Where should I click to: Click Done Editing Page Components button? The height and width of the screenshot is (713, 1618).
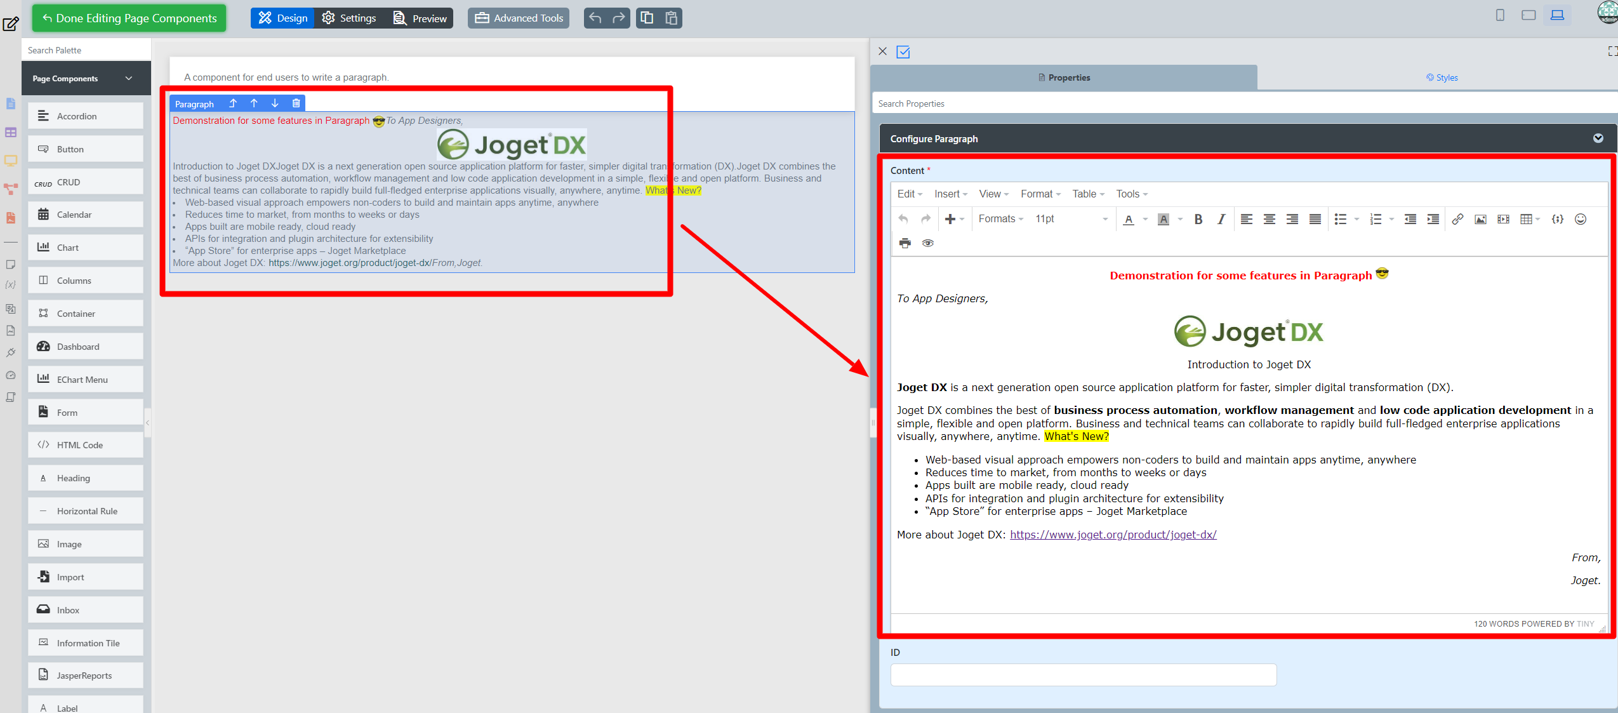click(129, 18)
